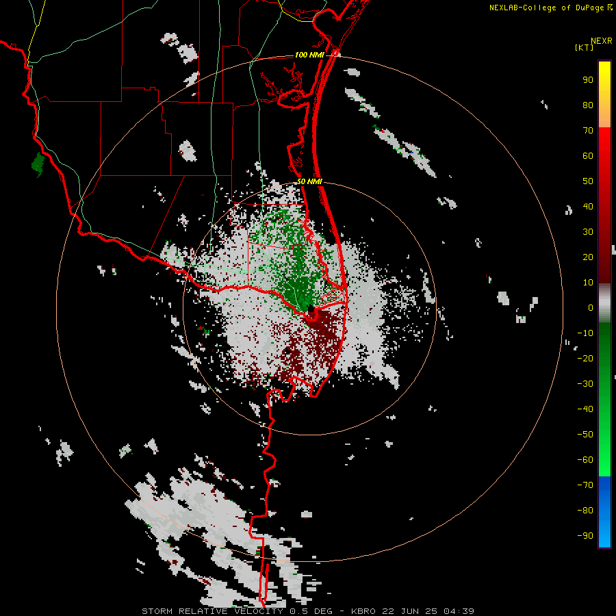
Task: Click the 20 value on velocity scale
Action: (588, 257)
